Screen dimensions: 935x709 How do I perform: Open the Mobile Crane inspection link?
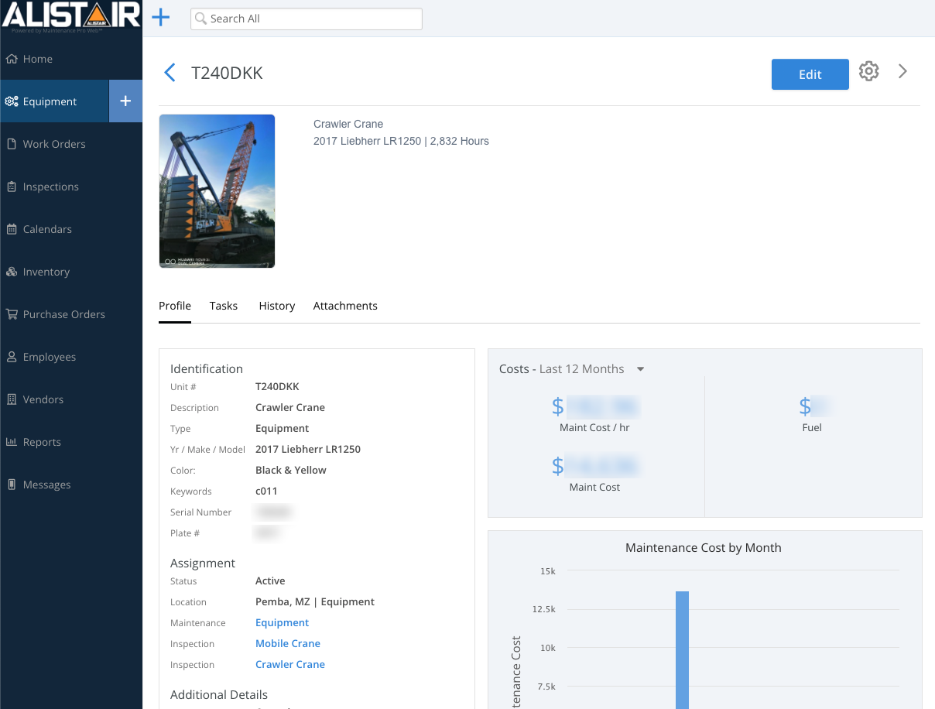pos(287,643)
